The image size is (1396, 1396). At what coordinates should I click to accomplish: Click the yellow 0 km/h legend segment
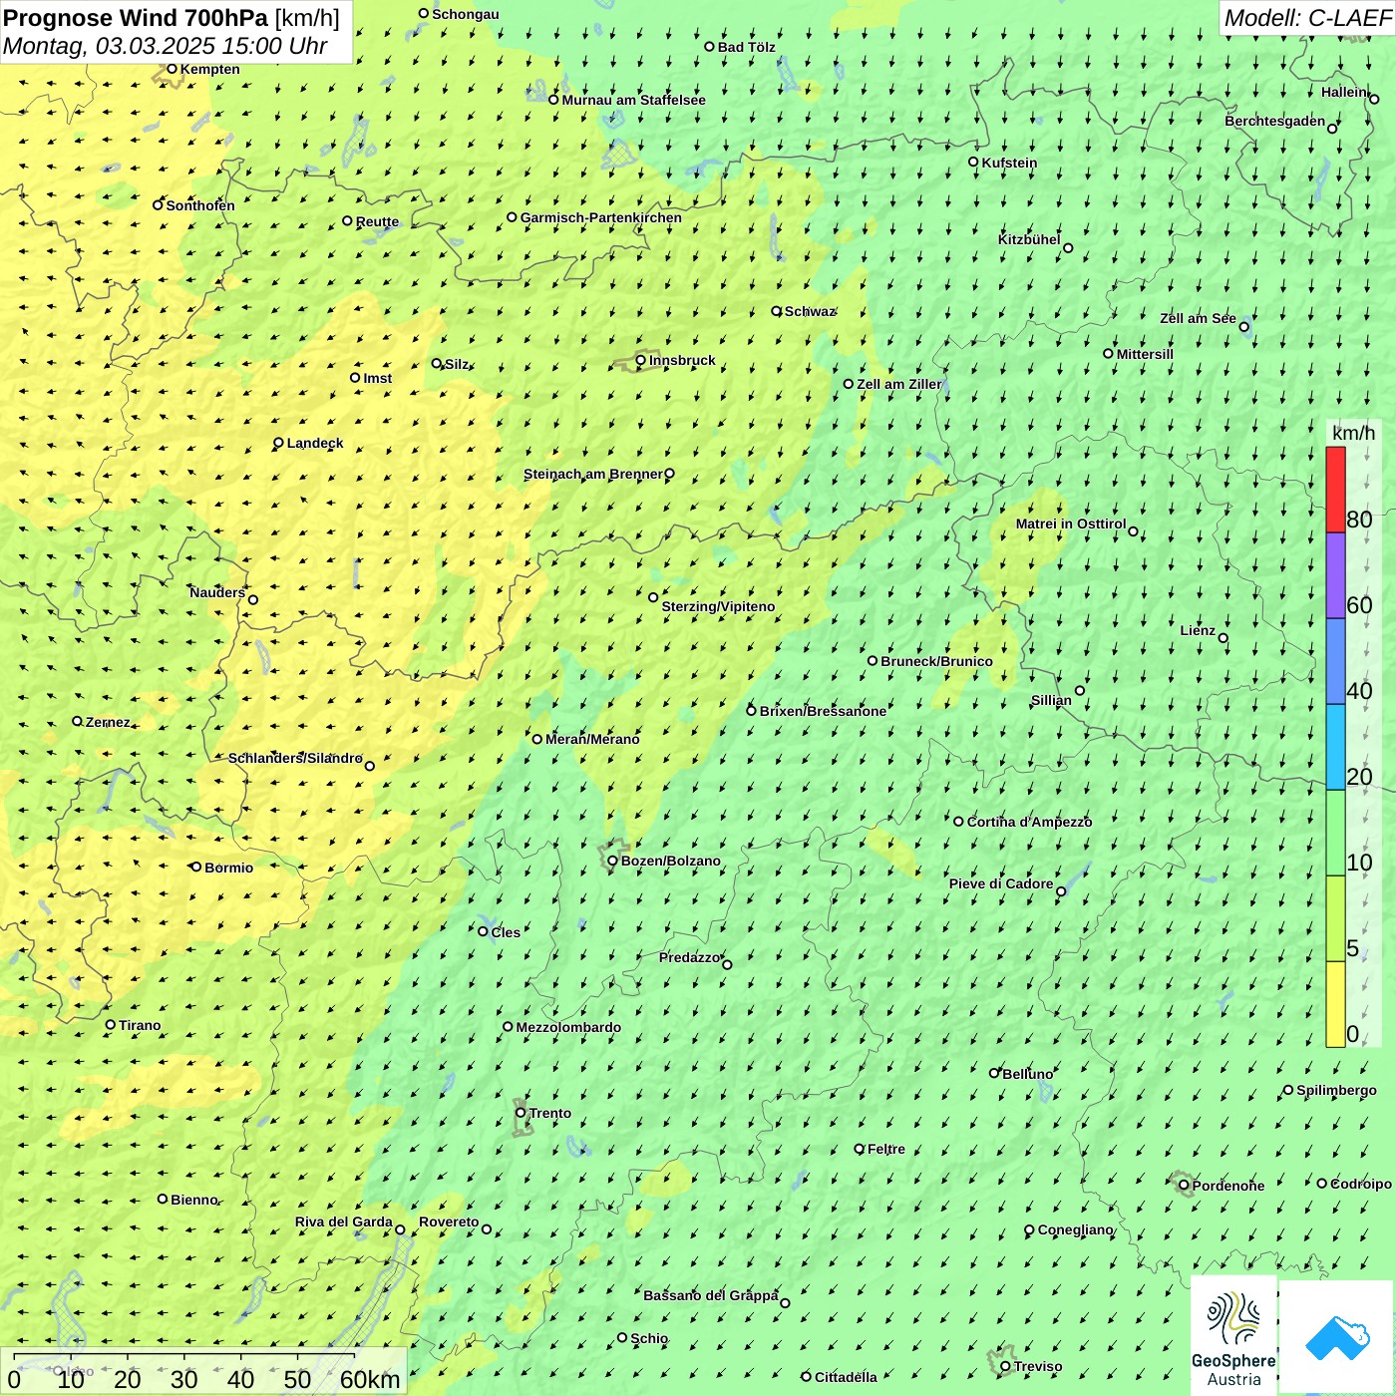click(1335, 1004)
